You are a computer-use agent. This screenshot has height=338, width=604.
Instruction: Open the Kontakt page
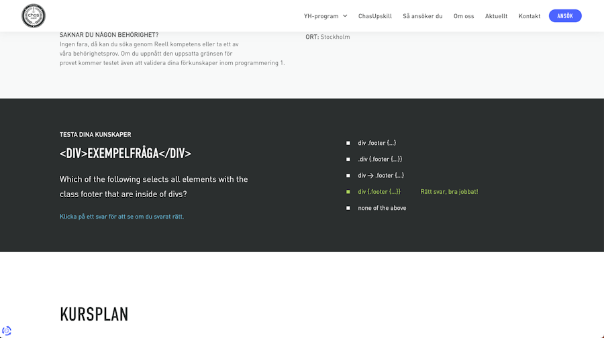530,16
